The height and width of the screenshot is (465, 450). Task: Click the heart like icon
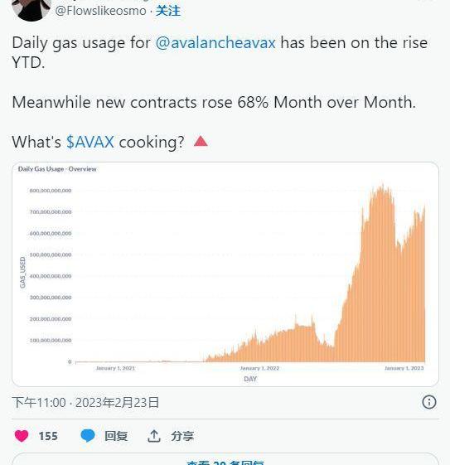coord(22,436)
